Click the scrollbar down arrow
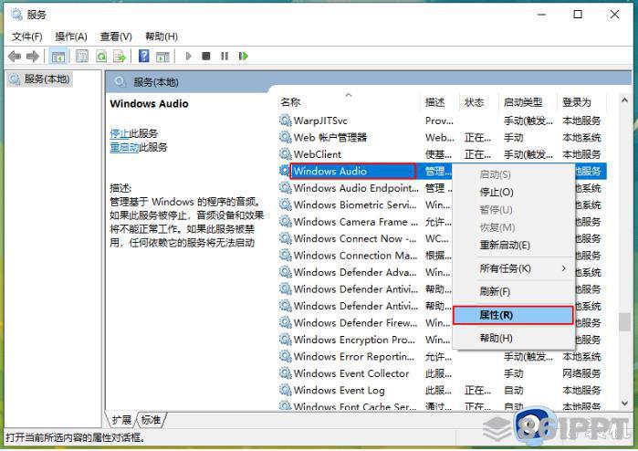This screenshot has height=451, width=638. pos(625,403)
